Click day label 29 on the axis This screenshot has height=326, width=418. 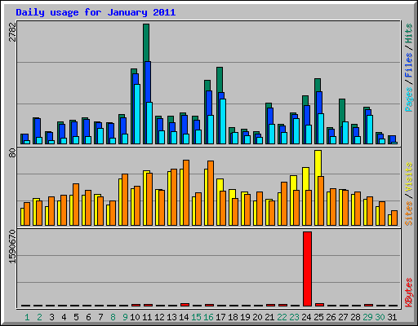(x=367, y=317)
